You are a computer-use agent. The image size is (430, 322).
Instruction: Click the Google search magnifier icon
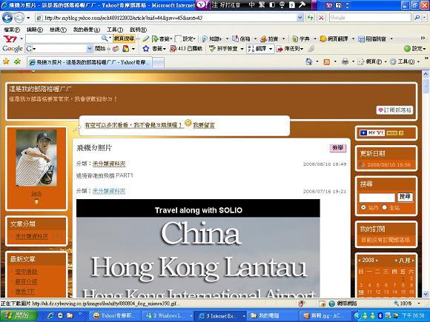[417, 18]
